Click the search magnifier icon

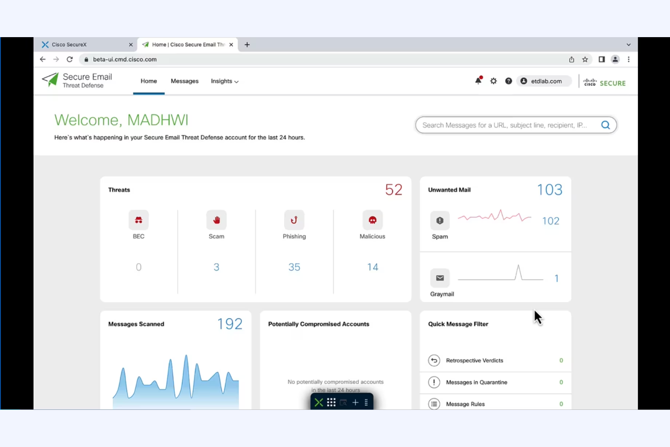click(605, 125)
